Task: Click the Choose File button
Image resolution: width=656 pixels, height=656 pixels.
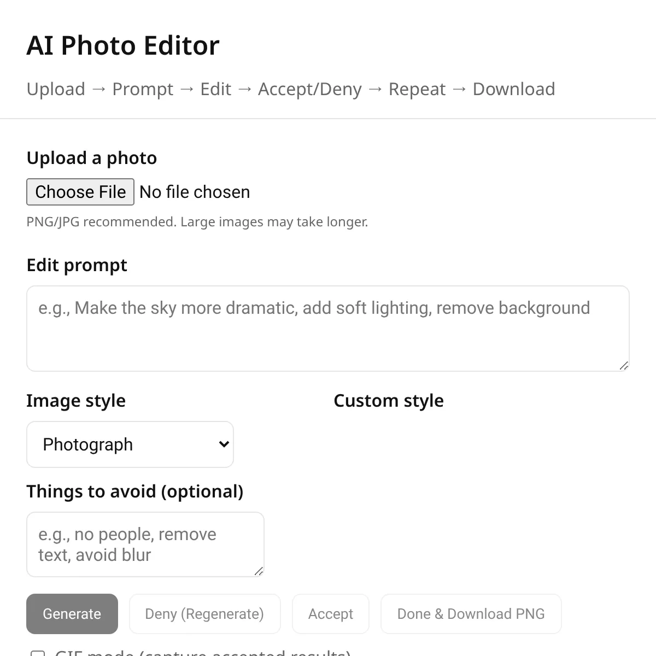Action: (80, 192)
